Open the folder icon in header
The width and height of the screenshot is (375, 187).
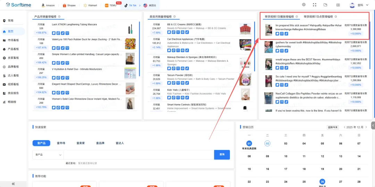click(325, 5)
